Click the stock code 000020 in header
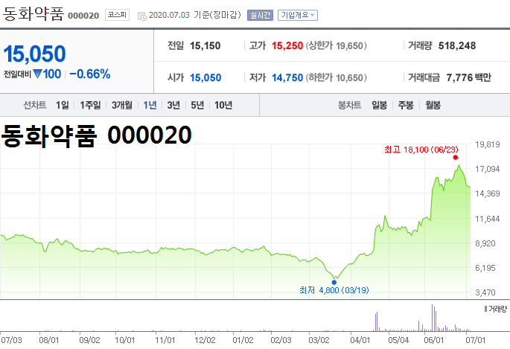This screenshot has height=349, width=510. pyautogui.click(x=83, y=16)
